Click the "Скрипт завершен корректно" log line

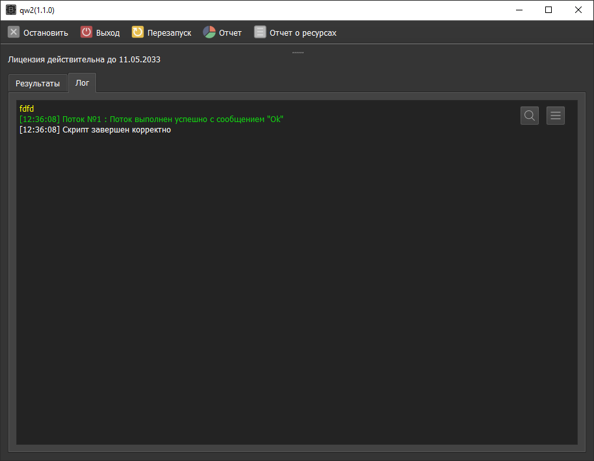click(95, 130)
